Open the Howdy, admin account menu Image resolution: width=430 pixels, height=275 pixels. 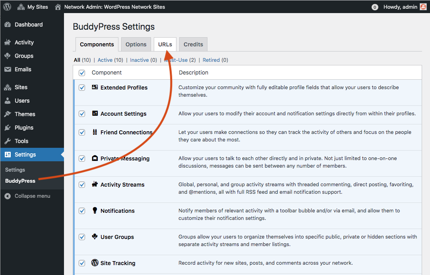[x=400, y=7]
